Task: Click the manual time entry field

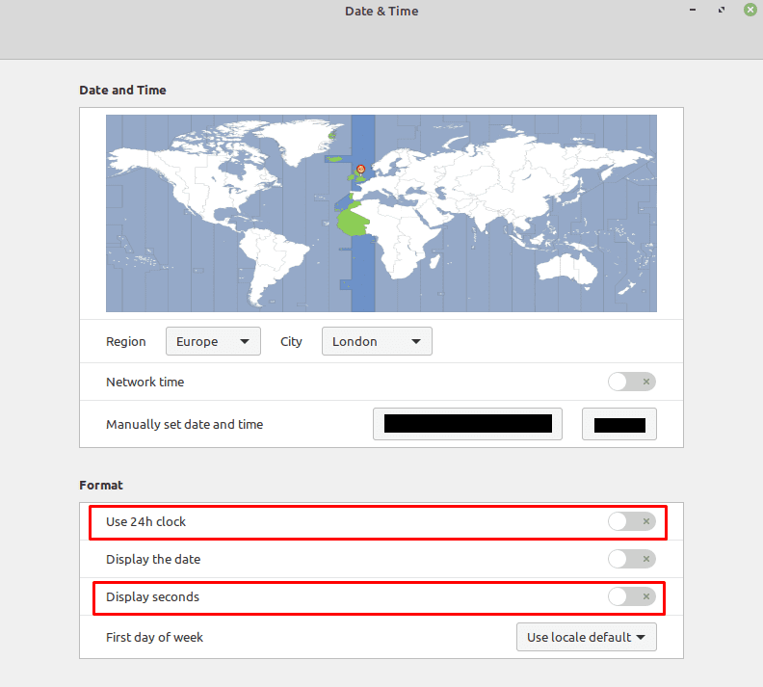Action: [619, 424]
